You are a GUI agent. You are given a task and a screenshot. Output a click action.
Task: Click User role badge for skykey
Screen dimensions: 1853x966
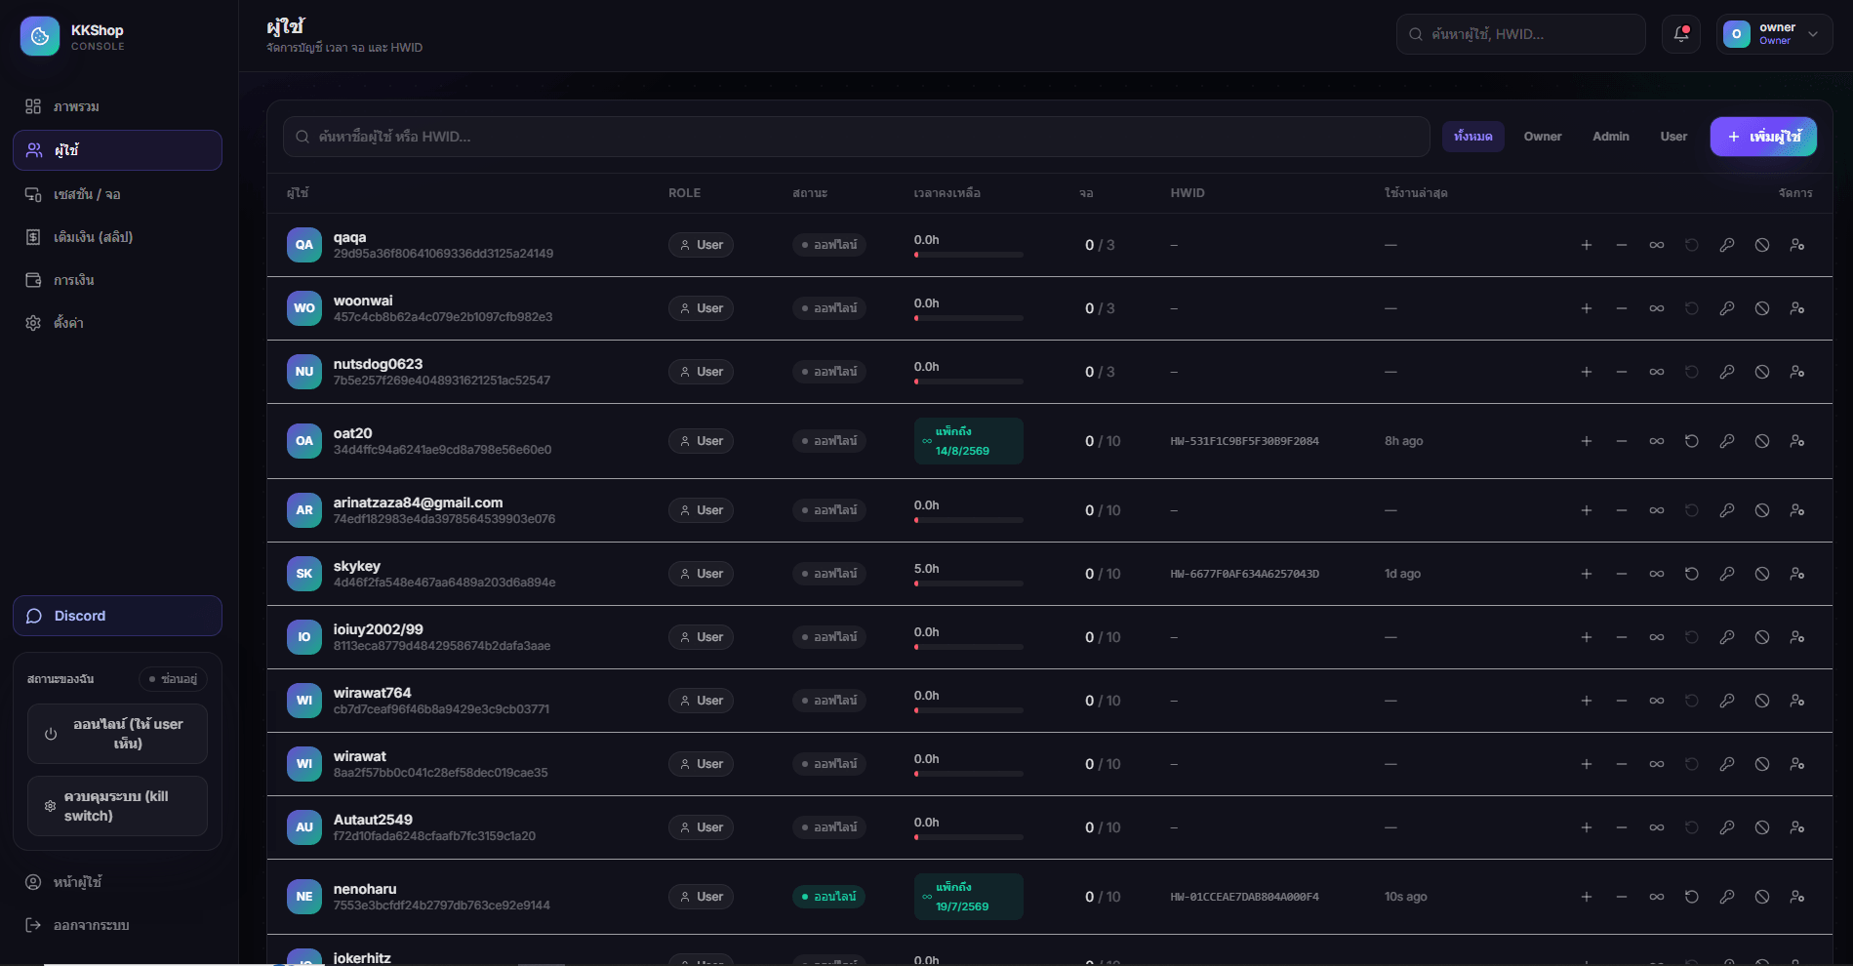coord(701,574)
